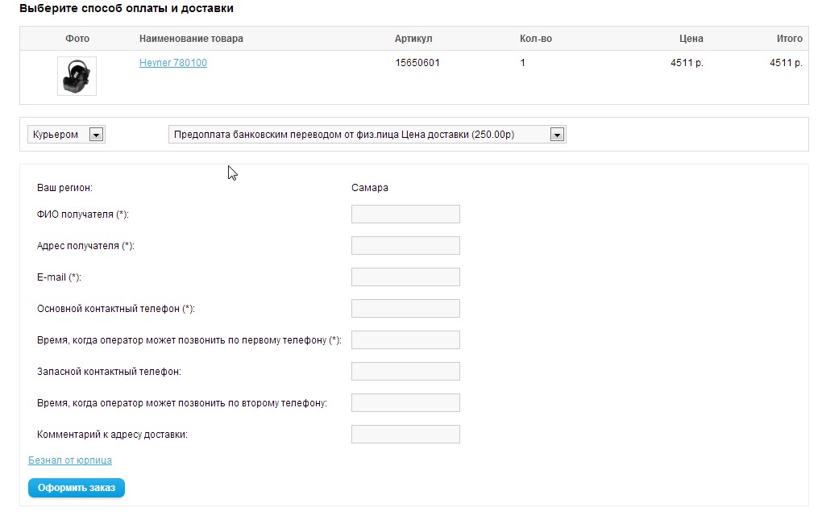The width and height of the screenshot is (818, 512).
Task: Open the Heyner 780100 product link
Action: pos(172,63)
